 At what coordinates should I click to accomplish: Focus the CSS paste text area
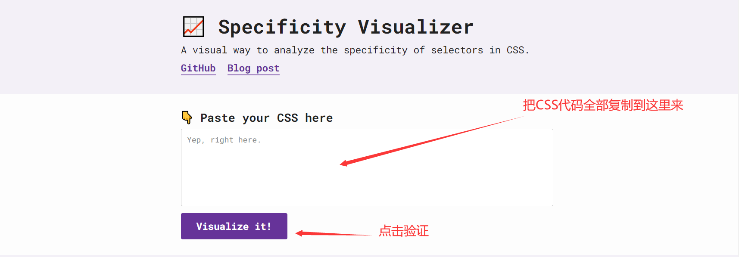[x=367, y=172]
